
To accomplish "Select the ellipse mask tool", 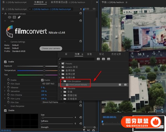I will 9,17.
